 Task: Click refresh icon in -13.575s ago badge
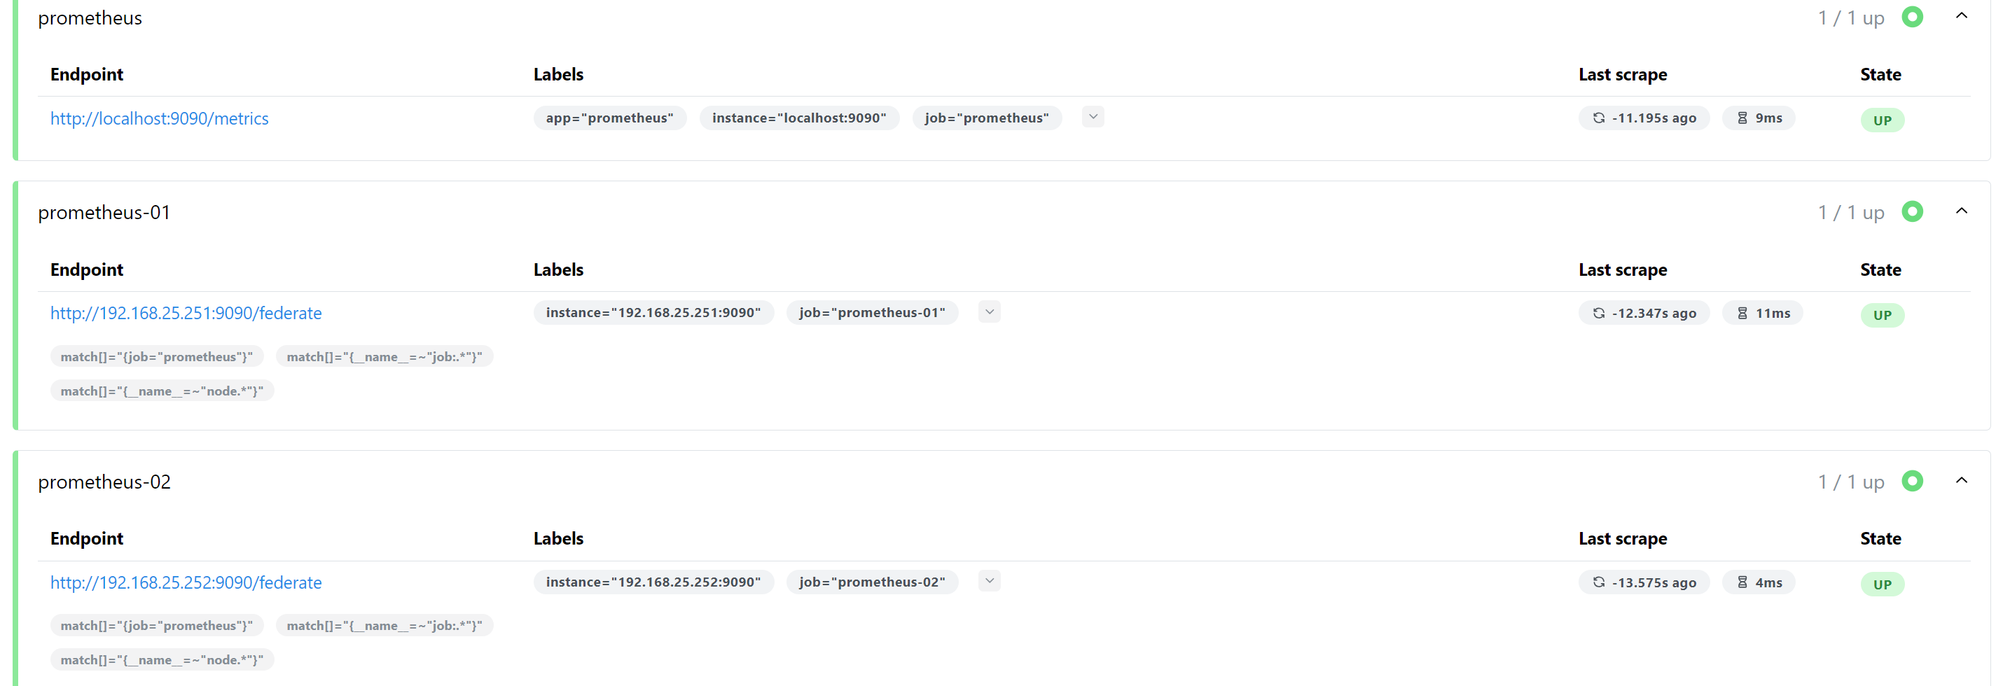[1599, 582]
